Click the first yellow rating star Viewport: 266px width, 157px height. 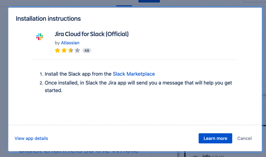click(57, 51)
